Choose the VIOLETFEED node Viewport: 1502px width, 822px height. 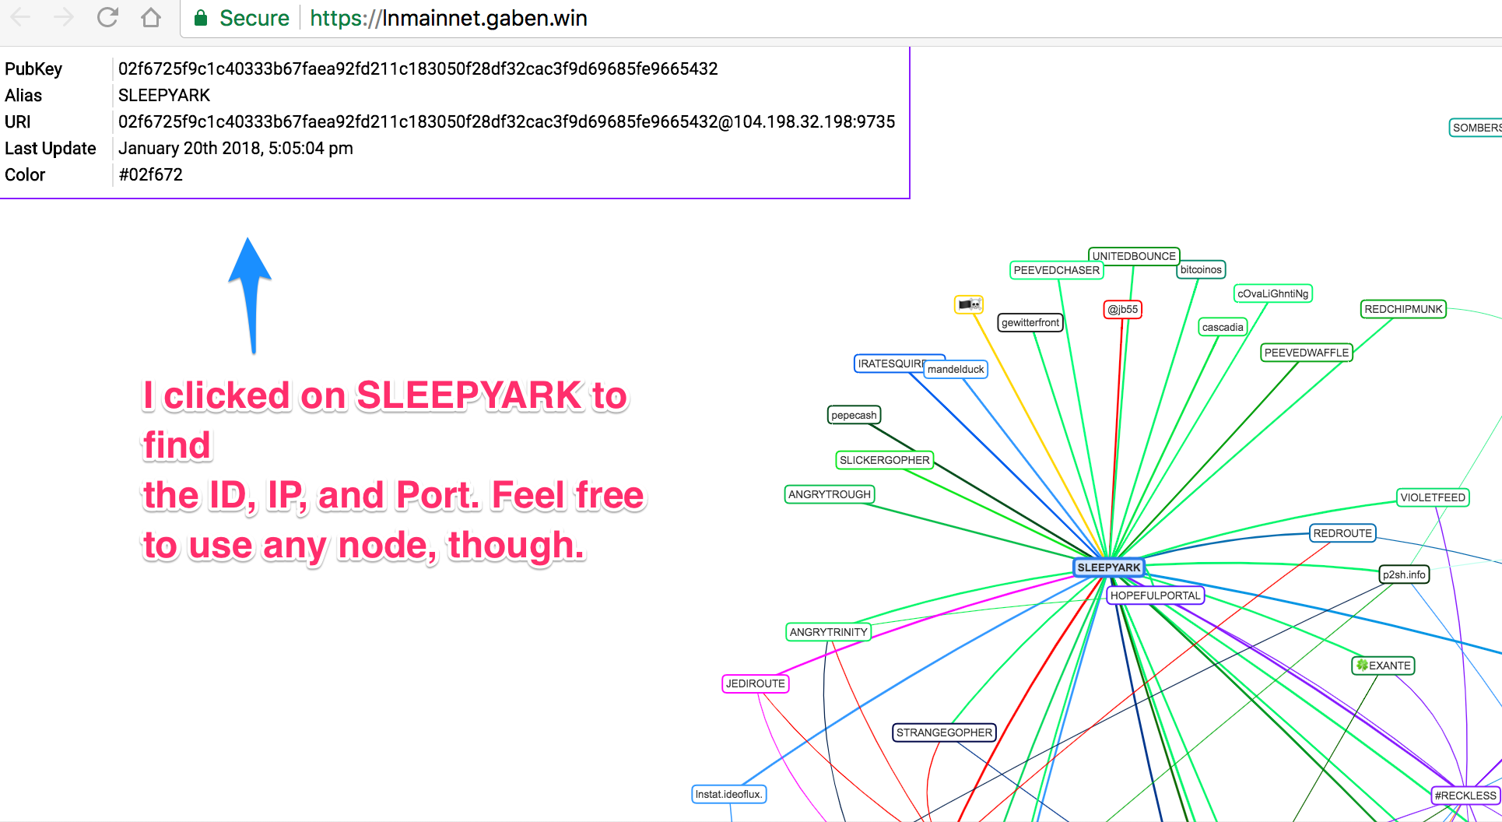[1433, 497]
